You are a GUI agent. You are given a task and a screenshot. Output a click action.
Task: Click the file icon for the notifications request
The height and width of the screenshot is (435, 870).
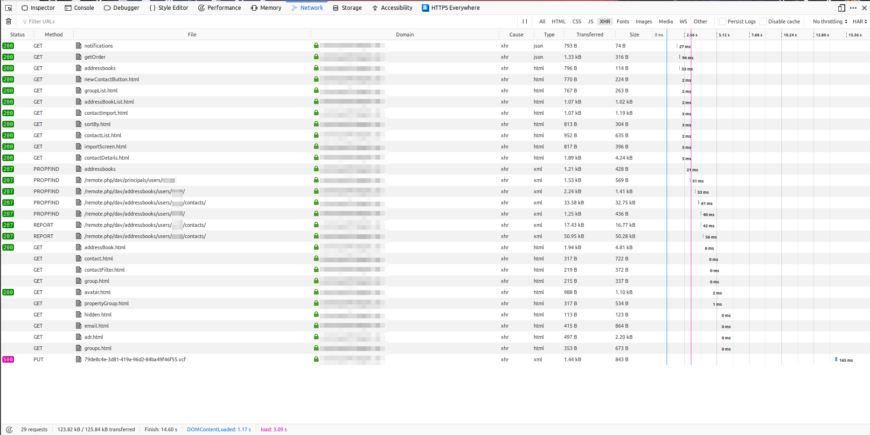point(79,46)
